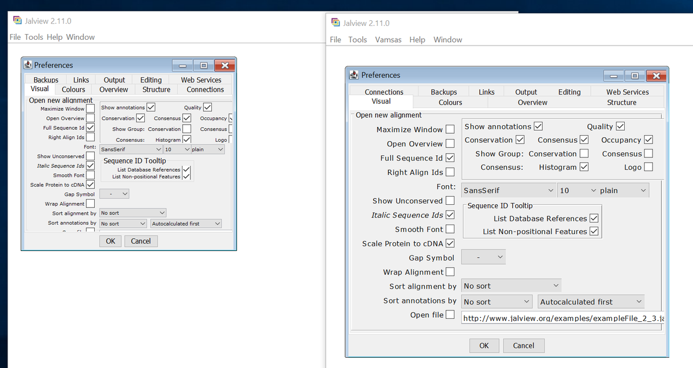
Task: Toggle Scale Protein to cDNA right Preferences
Action: tap(450, 243)
